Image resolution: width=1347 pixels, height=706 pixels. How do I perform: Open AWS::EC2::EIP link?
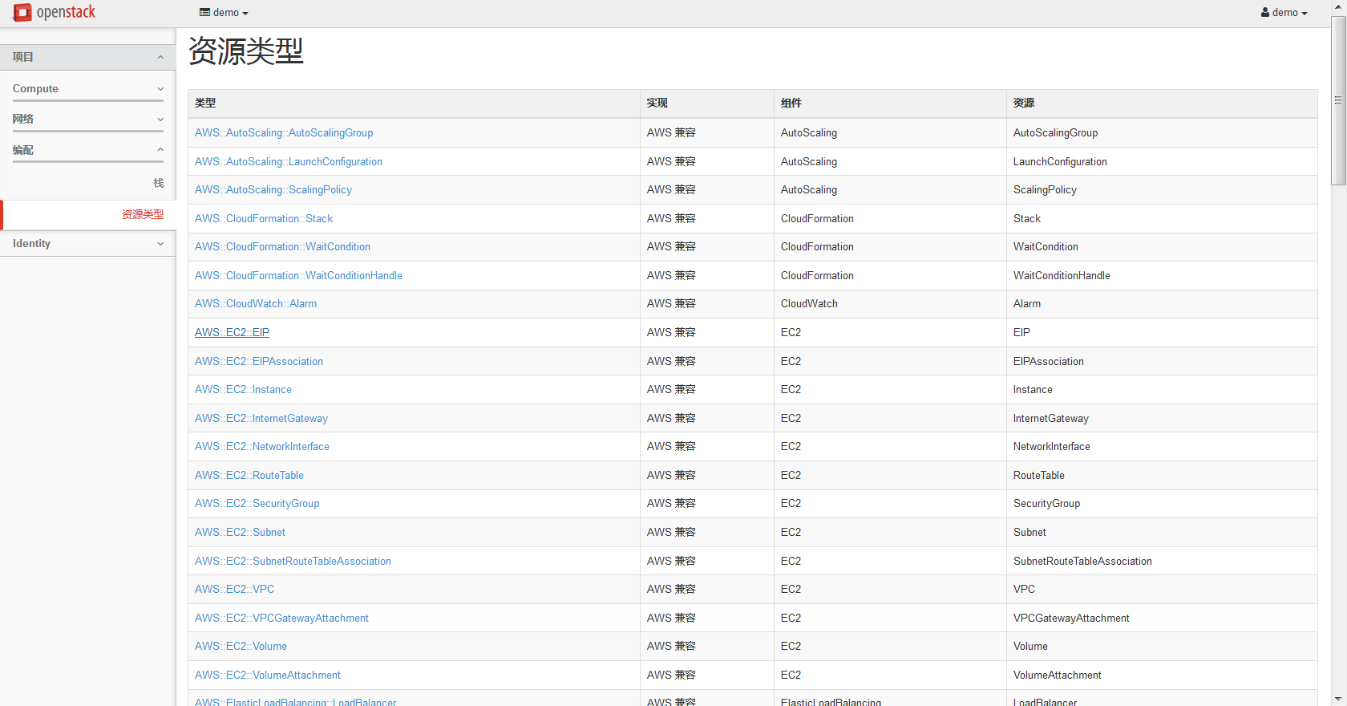click(232, 332)
